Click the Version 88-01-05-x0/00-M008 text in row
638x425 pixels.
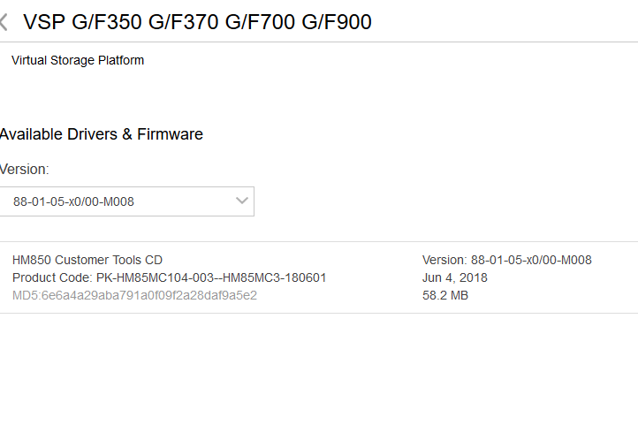pyautogui.click(x=506, y=260)
